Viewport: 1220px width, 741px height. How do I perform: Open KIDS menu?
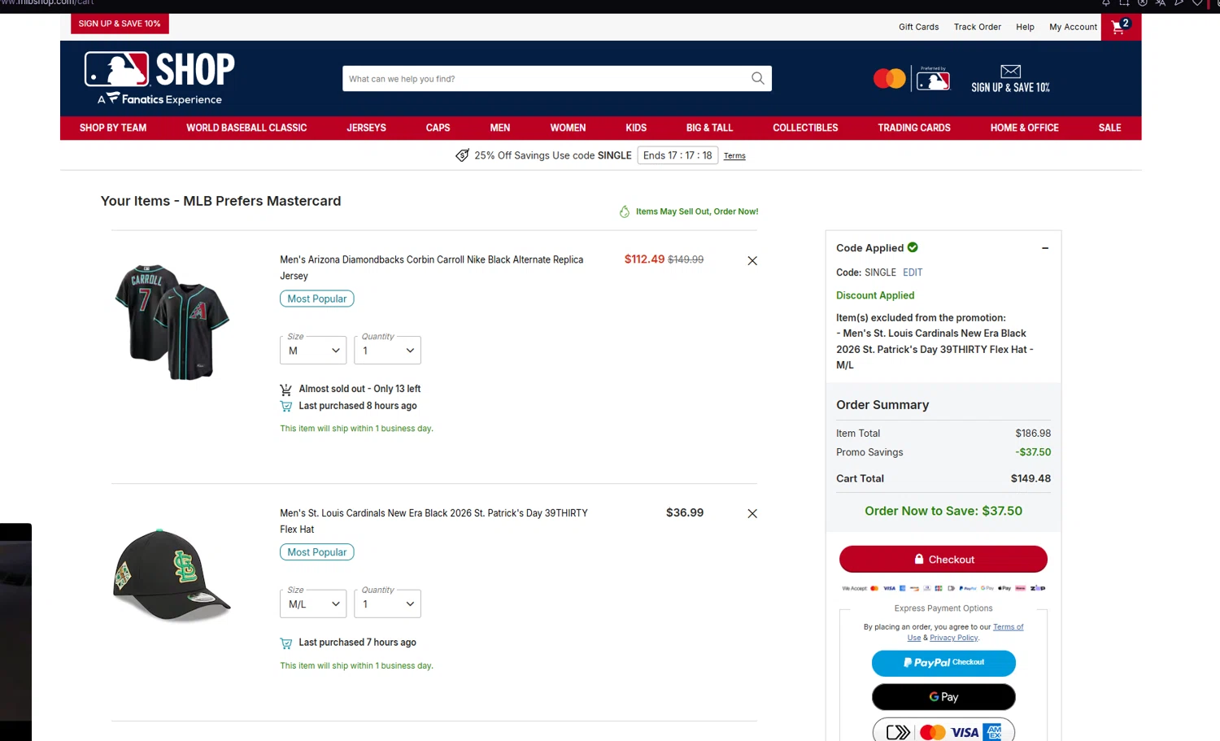tap(636, 128)
